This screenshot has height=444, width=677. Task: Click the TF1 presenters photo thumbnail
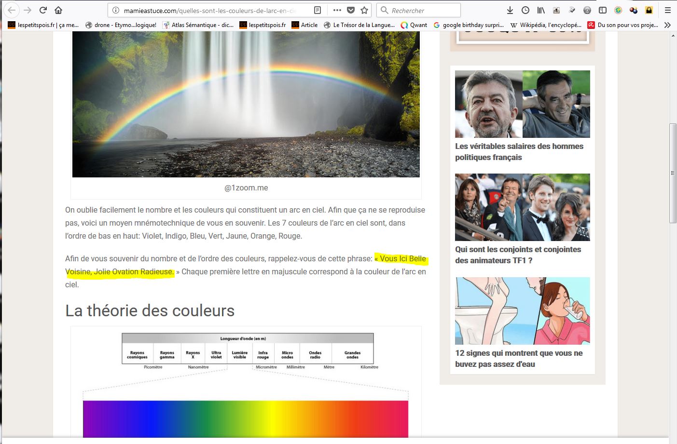(x=522, y=207)
